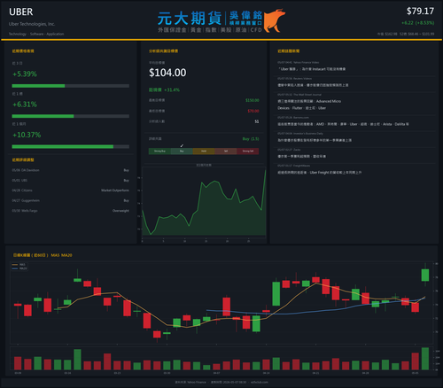
Task: Click the checkmark above the Buy segment
Action: [x=182, y=146]
